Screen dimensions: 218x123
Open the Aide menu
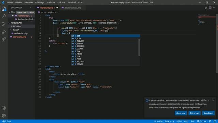(80, 2)
